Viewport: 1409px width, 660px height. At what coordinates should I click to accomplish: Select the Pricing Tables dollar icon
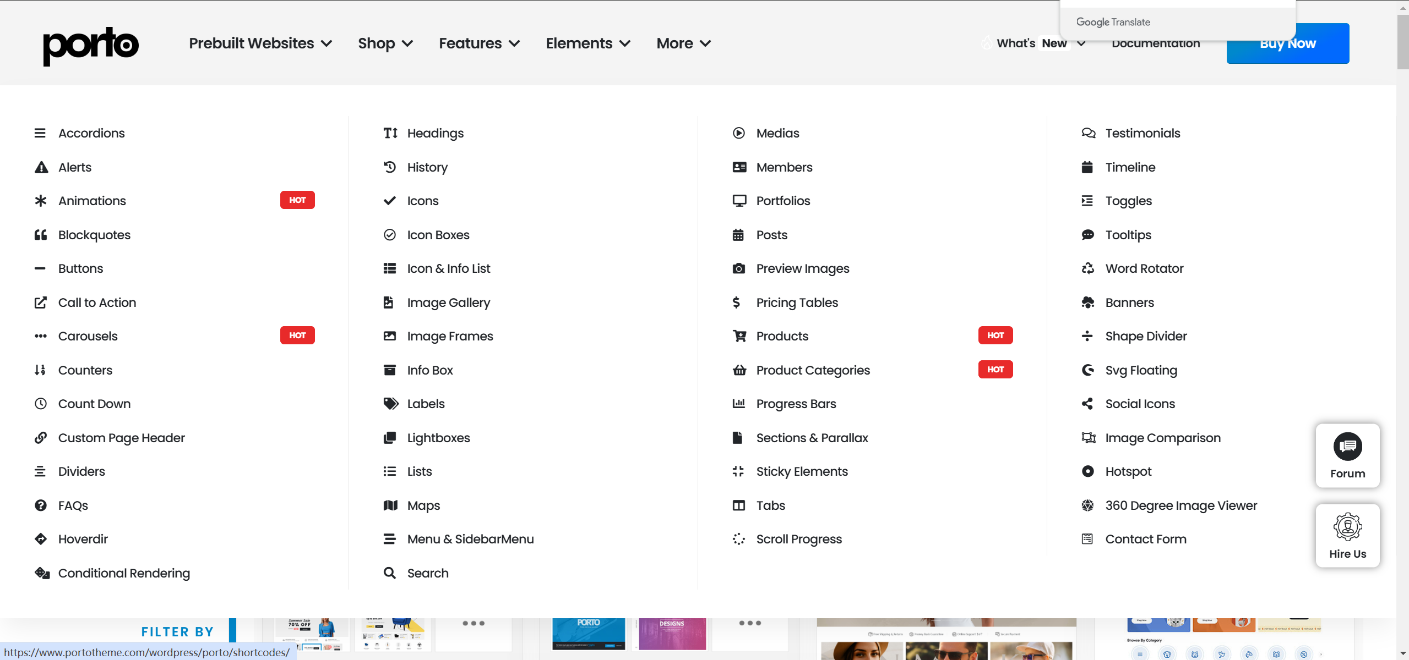point(738,302)
